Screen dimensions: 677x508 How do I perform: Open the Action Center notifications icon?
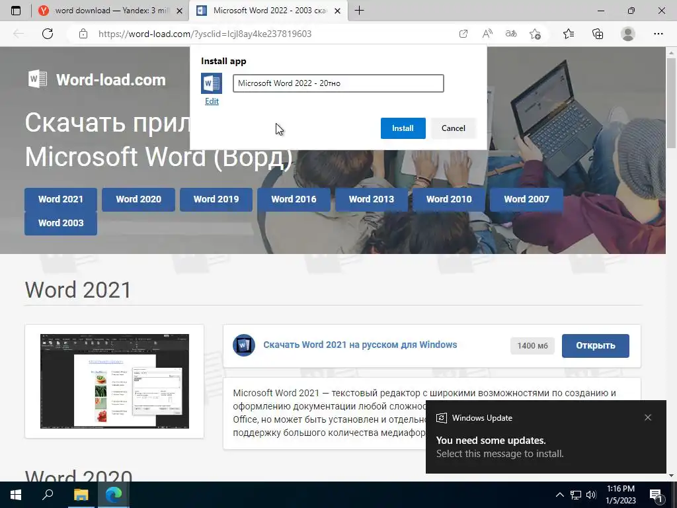tap(657, 495)
